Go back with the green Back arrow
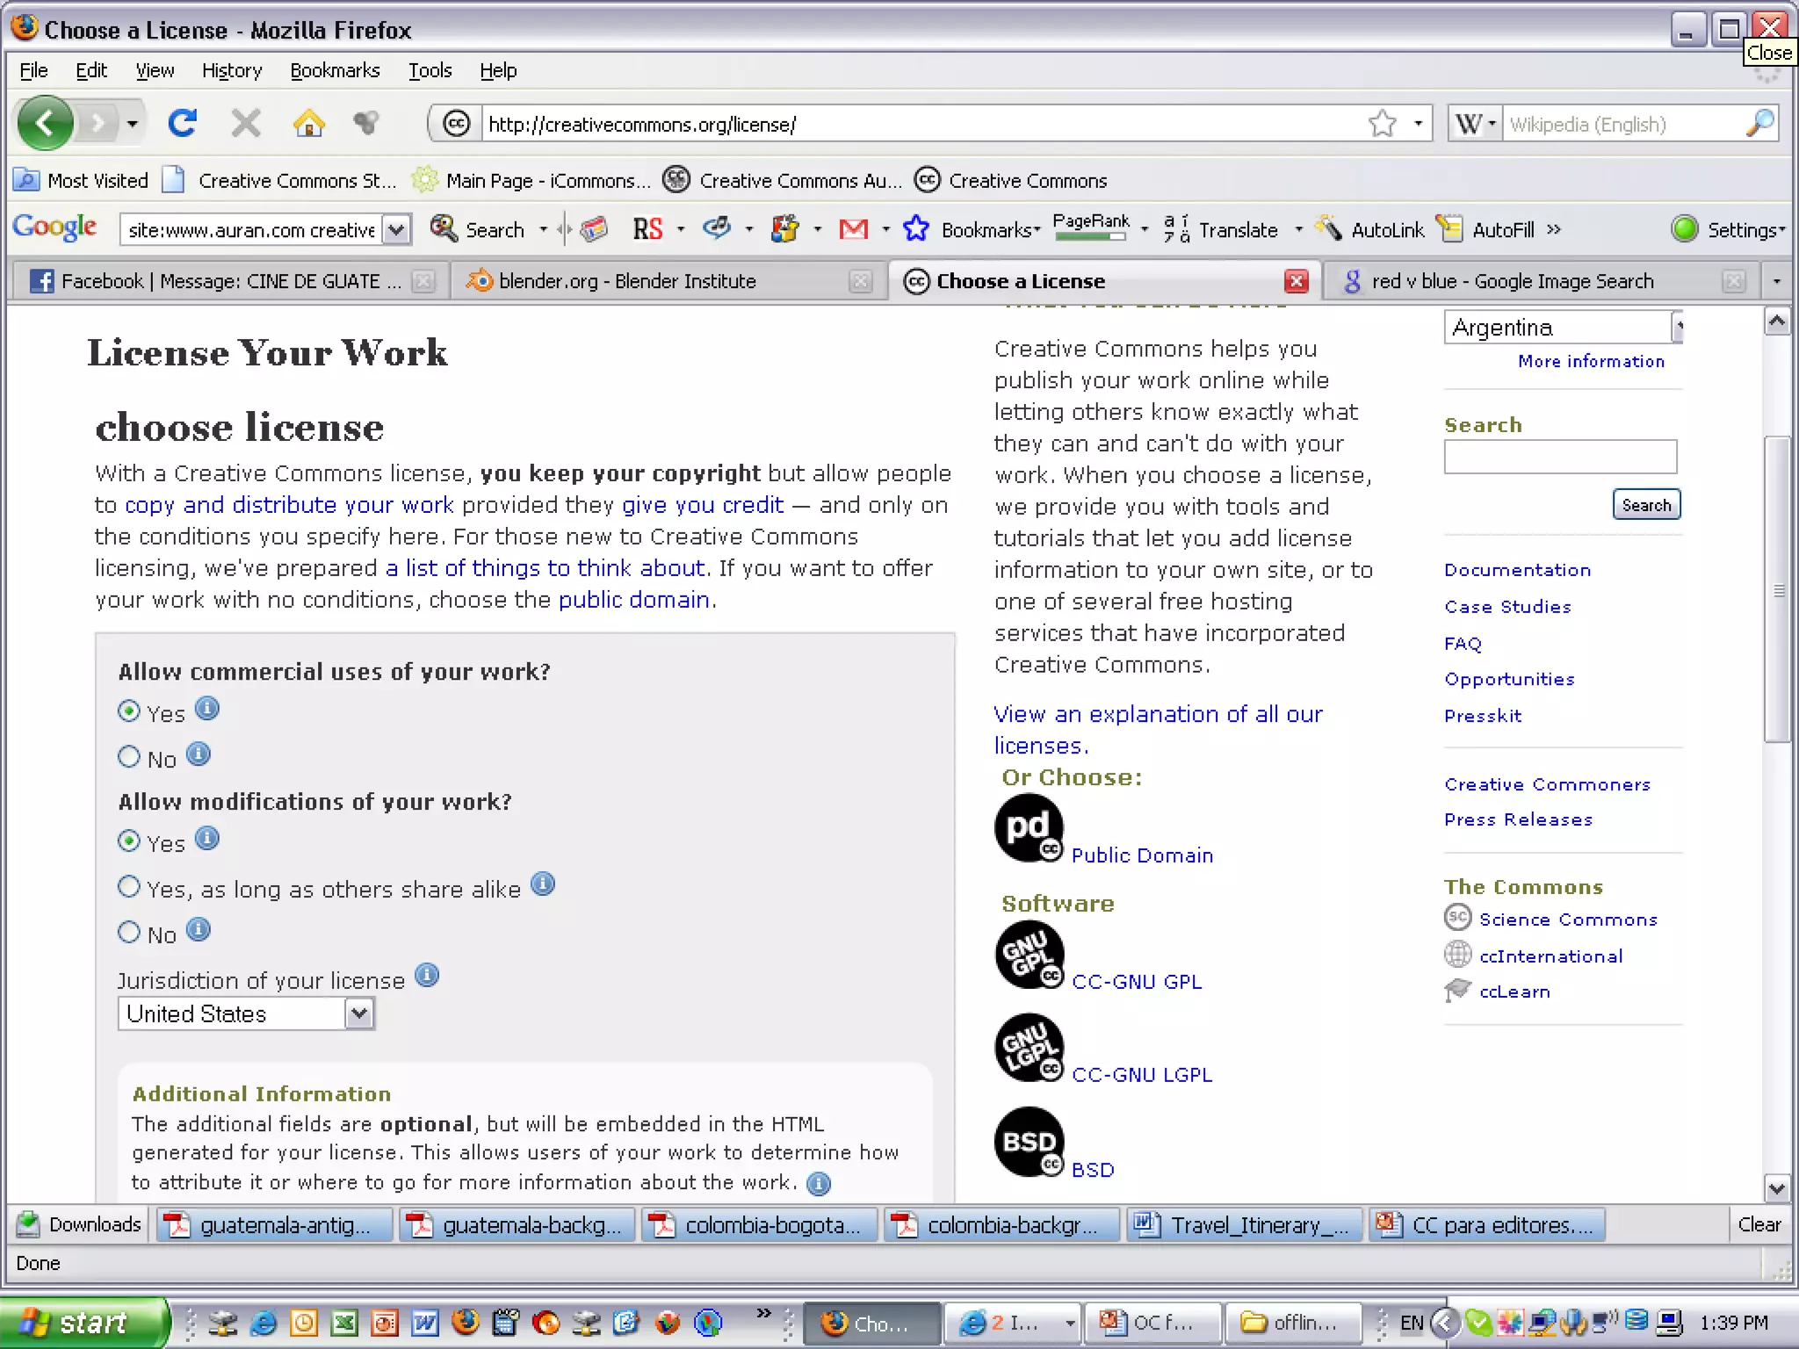 click(46, 123)
